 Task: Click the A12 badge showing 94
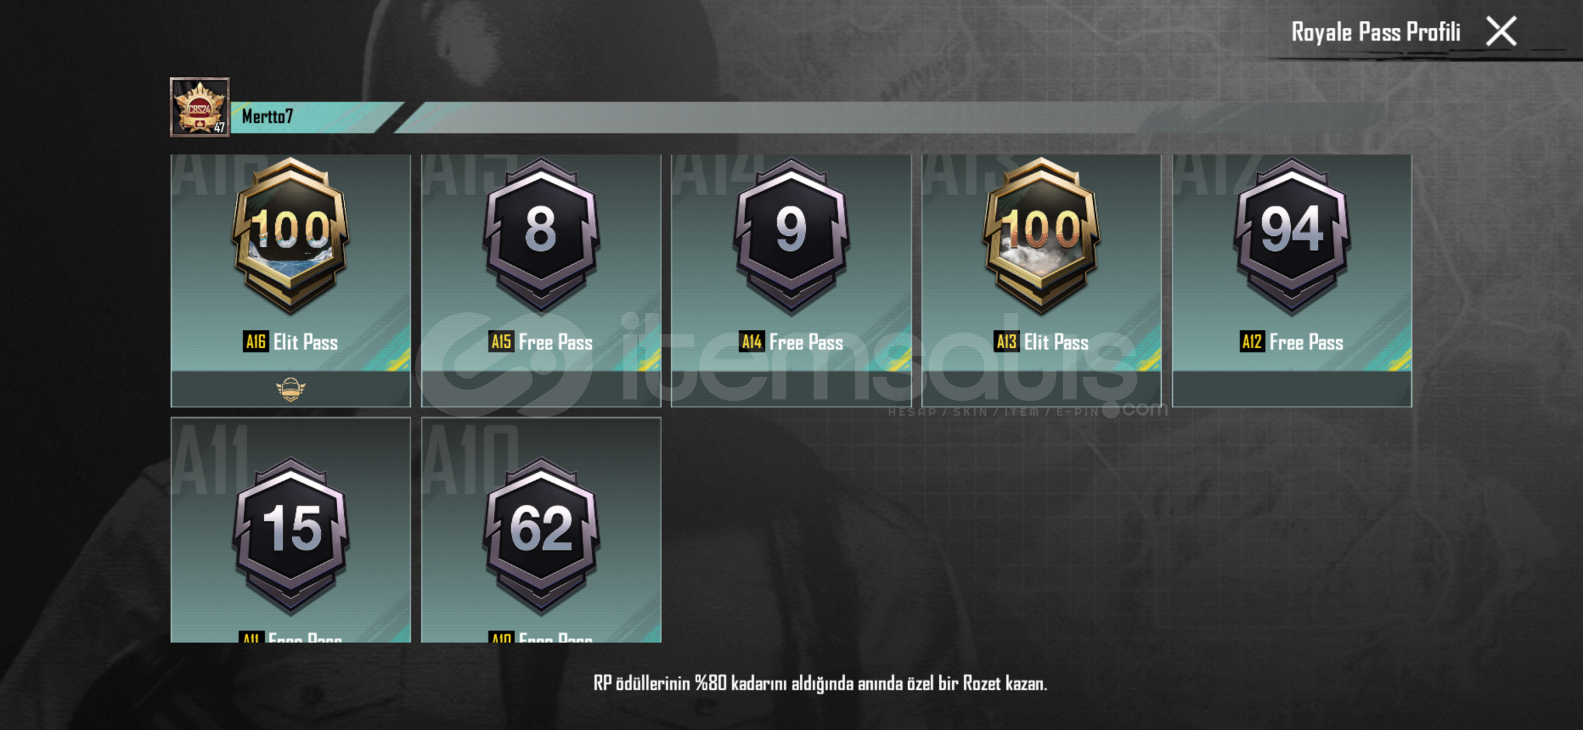(x=1292, y=236)
